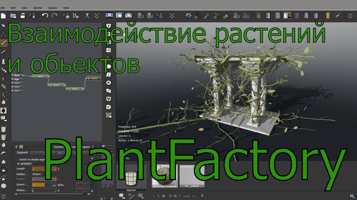Select the Root graph node

click(17, 75)
